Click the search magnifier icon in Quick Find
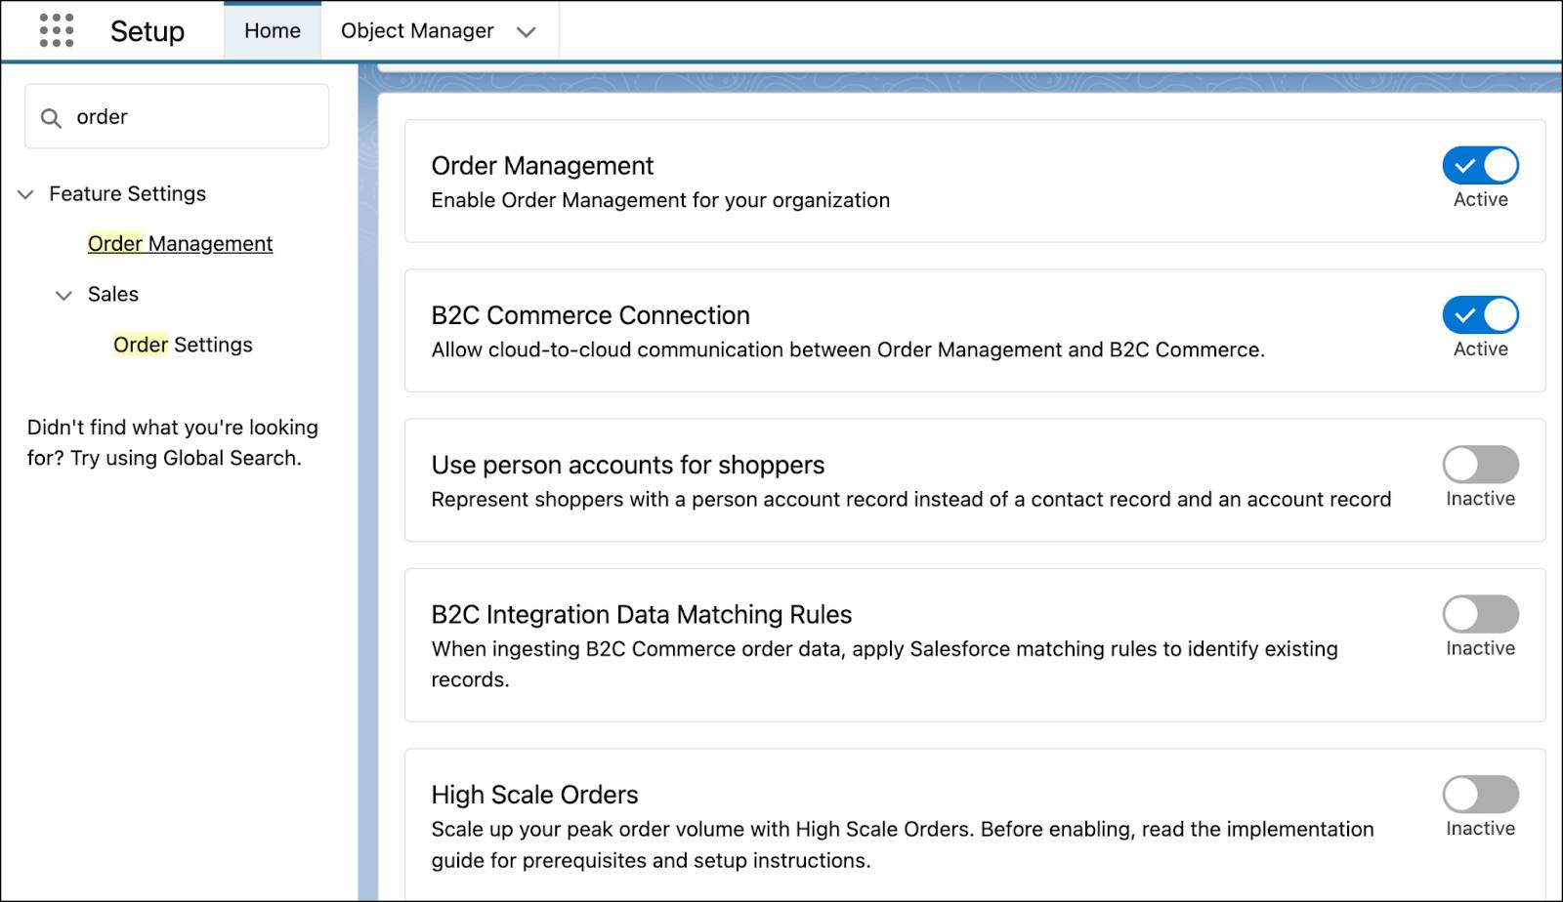This screenshot has width=1563, height=902. (x=51, y=118)
